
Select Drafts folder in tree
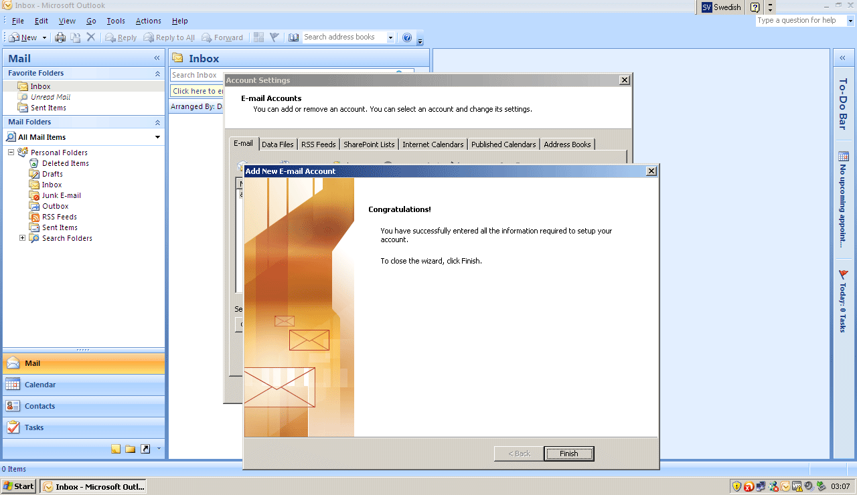tap(52, 174)
